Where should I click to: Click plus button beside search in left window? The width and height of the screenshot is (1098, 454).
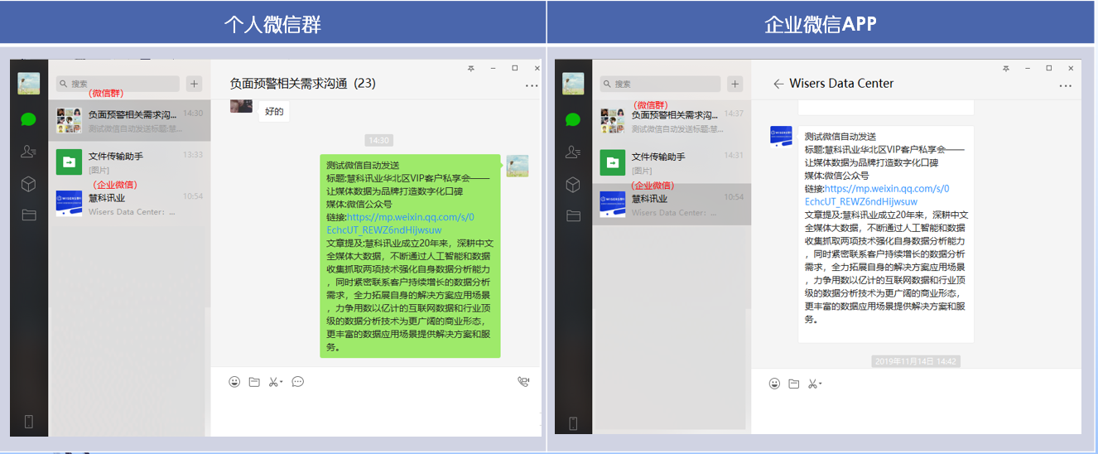pos(194,84)
